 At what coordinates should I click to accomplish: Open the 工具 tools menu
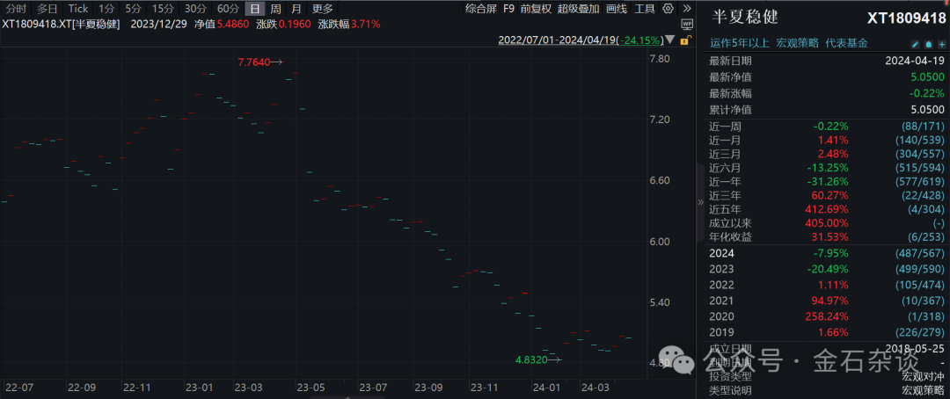coord(645,9)
